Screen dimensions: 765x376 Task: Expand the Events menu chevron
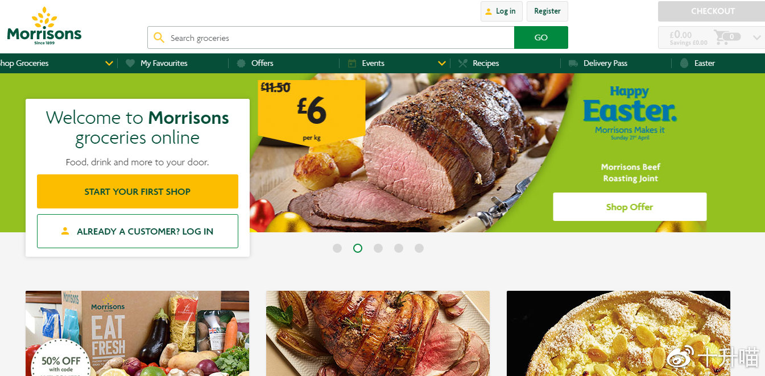pos(442,63)
